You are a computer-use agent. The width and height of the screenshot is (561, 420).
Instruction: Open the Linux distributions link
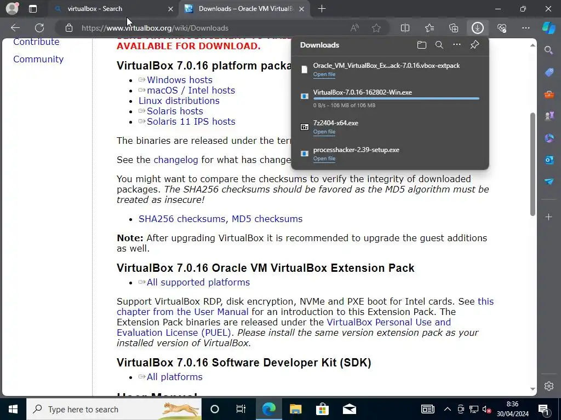179,101
